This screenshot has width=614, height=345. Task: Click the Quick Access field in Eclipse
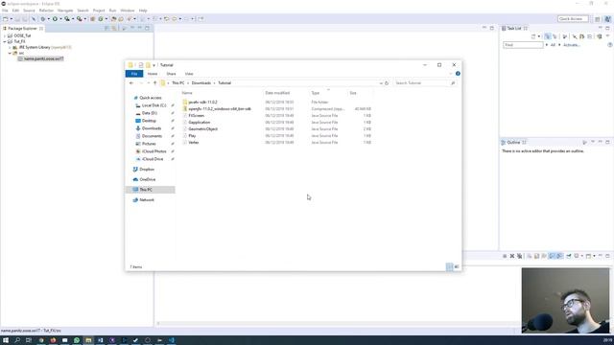[x=573, y=19]
